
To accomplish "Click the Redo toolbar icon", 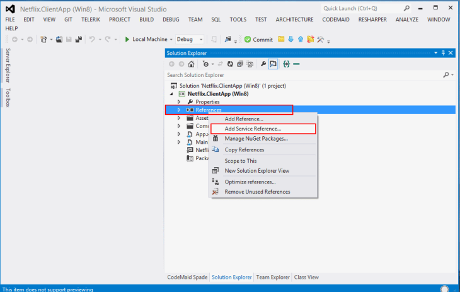I will click(108, 39).
